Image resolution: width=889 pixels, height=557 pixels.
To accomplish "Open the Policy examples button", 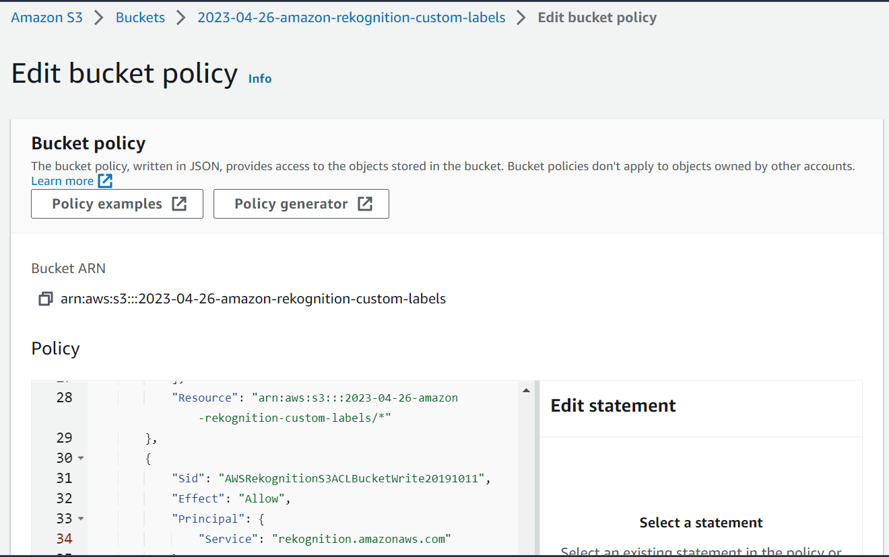I will 117,204.
